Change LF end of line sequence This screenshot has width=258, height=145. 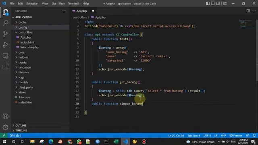[216, 135]
